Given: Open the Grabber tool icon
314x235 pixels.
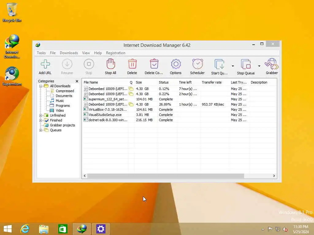Looking at the screenshot, I should 272,64.
